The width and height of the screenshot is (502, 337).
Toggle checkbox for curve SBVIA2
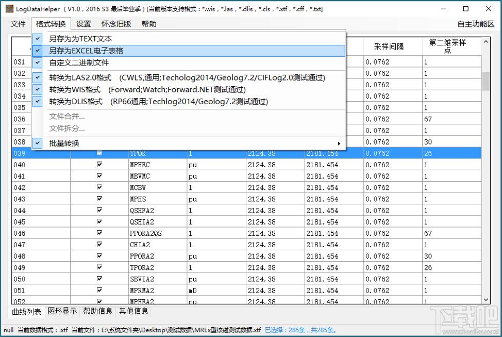point(99,279)
